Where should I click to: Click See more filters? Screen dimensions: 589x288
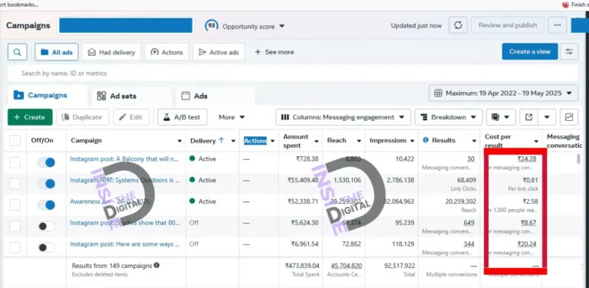(x=275, y=52)
